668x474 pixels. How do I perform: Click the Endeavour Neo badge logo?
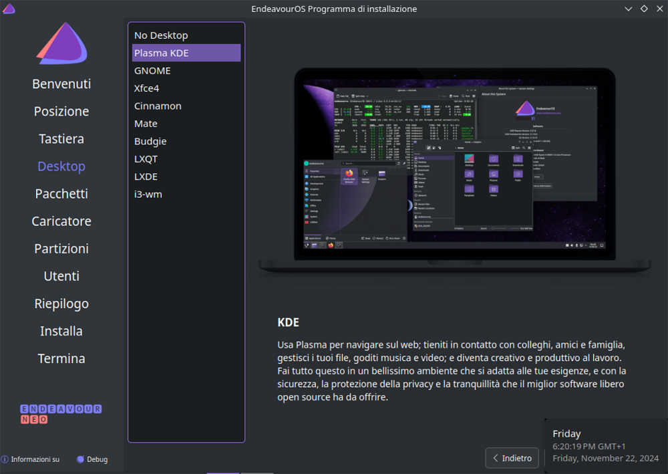(x=61, y=414)
